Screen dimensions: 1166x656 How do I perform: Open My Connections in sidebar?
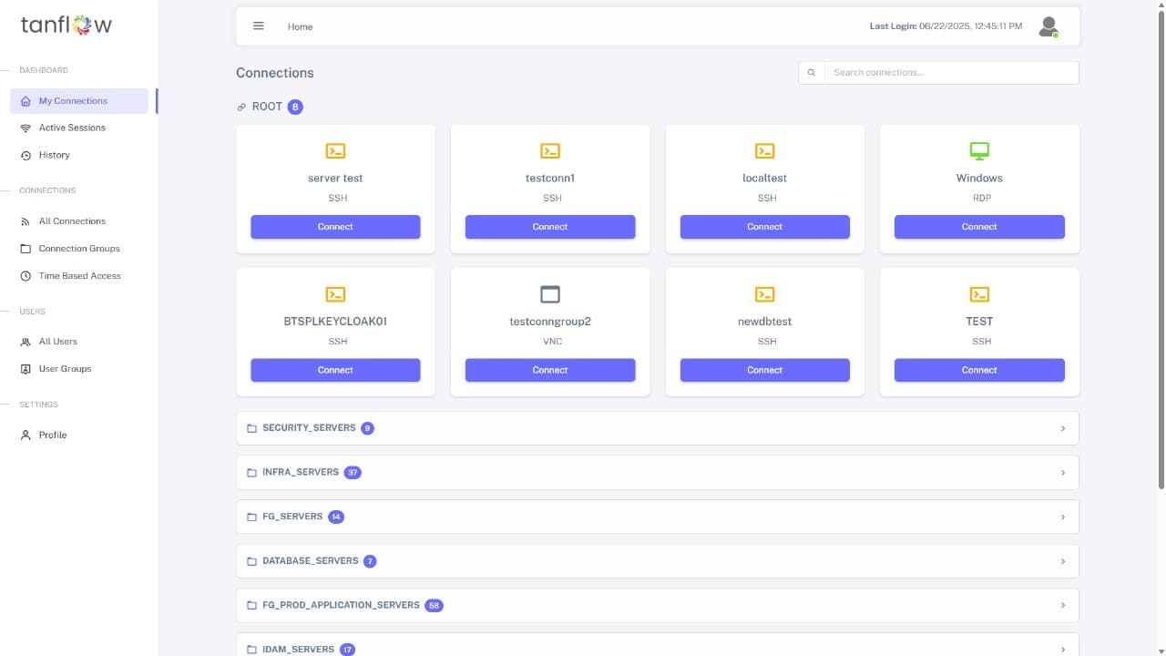coord(79,101)
